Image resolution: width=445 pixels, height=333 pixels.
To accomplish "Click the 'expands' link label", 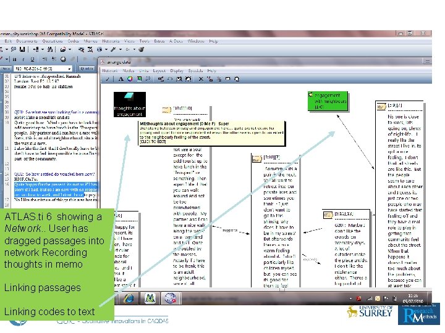I will 310,260.
